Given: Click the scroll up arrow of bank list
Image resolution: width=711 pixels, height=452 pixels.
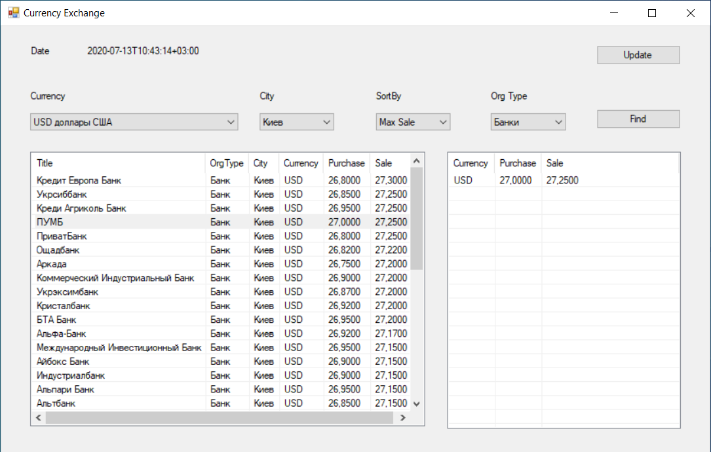Looking at the screenshot, I should point(417,160).
